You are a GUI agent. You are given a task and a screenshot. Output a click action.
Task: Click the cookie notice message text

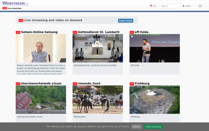pyautogui.click(x=88, y=126)
